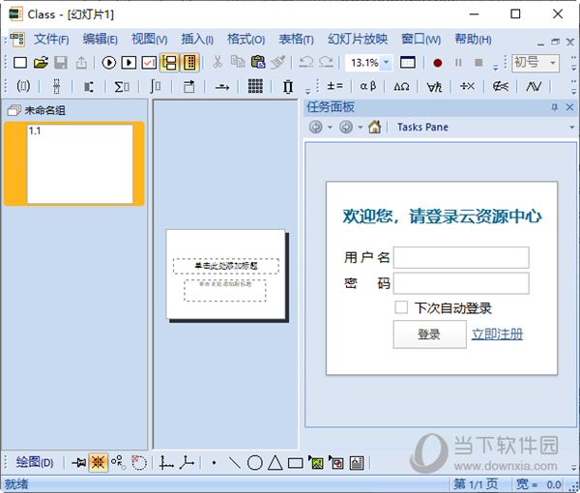Viewport: 580px width, 493px height.
Task: Click the Home icon in task pane
Action: 374,127
